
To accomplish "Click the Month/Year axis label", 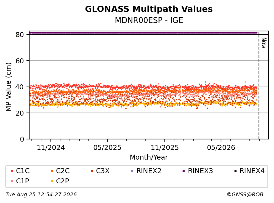I will coord(149,157).
